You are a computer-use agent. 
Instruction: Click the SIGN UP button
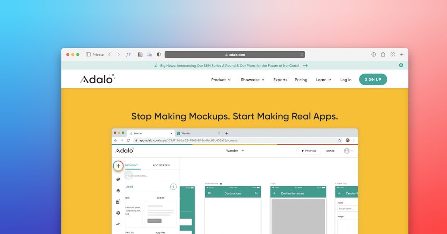click(x=373, y=79)
